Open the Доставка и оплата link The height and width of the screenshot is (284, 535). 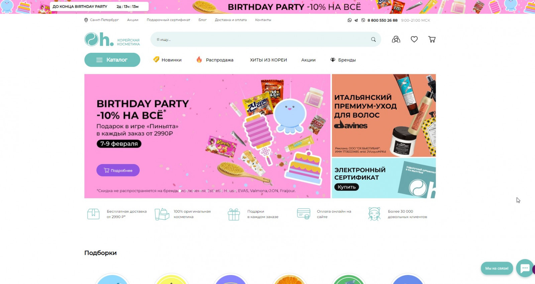pyautogui.click(x=231, y=20)
